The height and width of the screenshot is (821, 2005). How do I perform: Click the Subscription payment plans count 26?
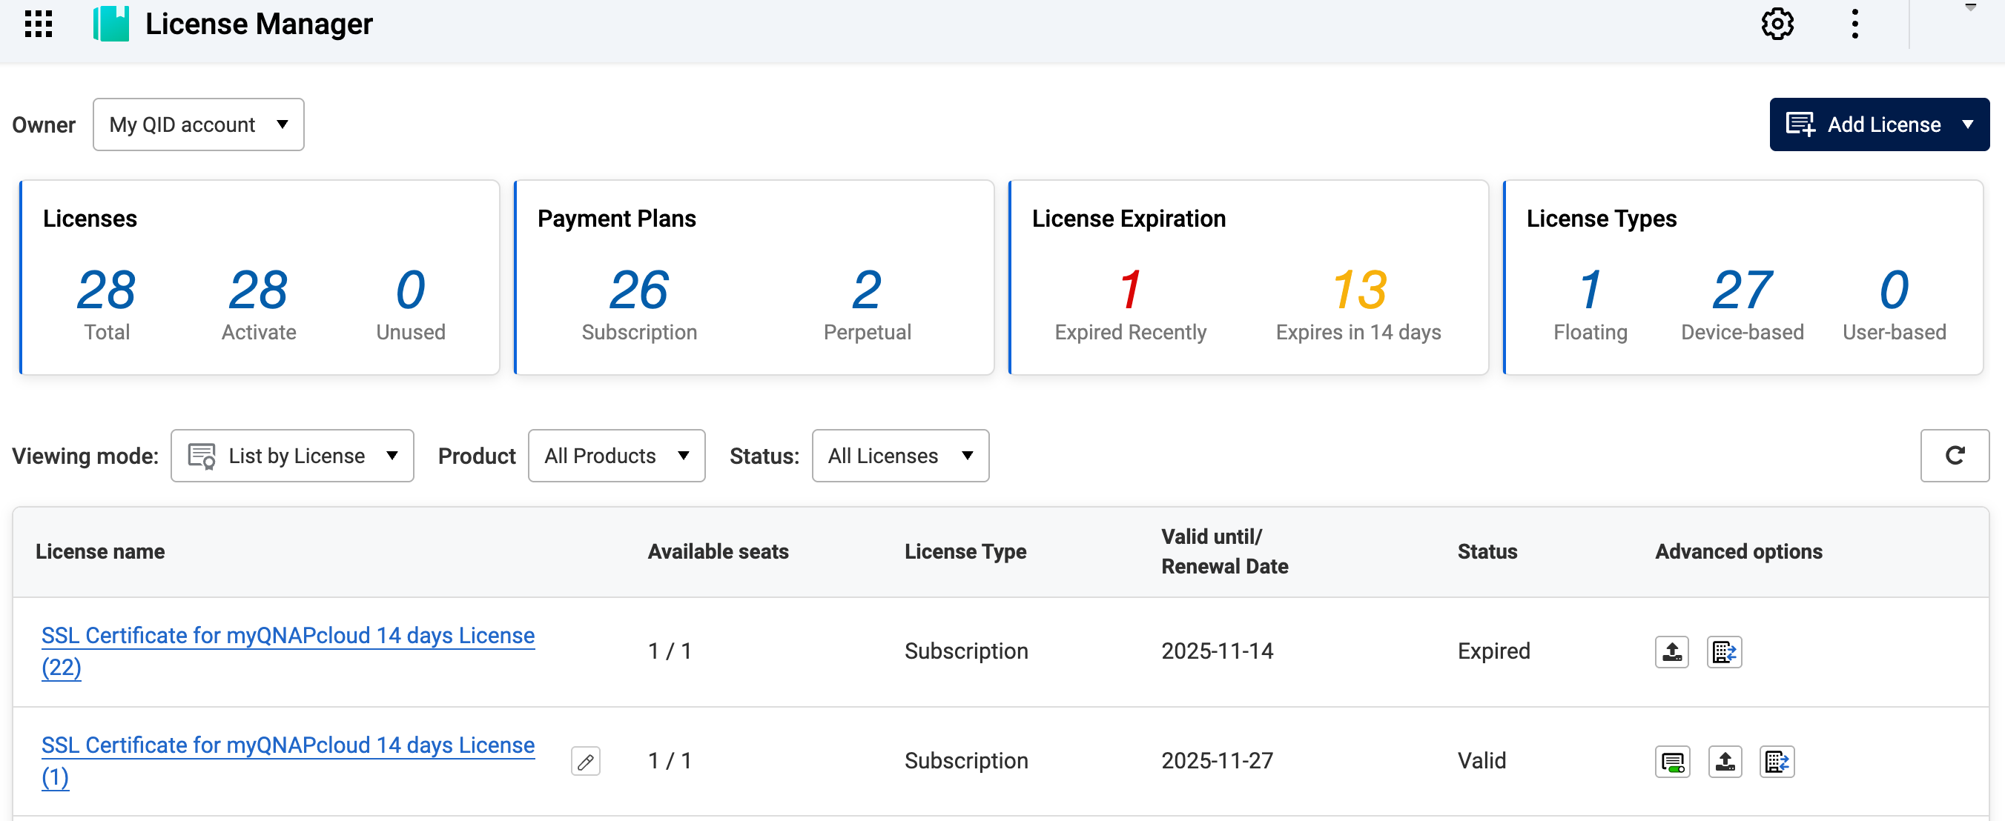(x=638, y=290)
